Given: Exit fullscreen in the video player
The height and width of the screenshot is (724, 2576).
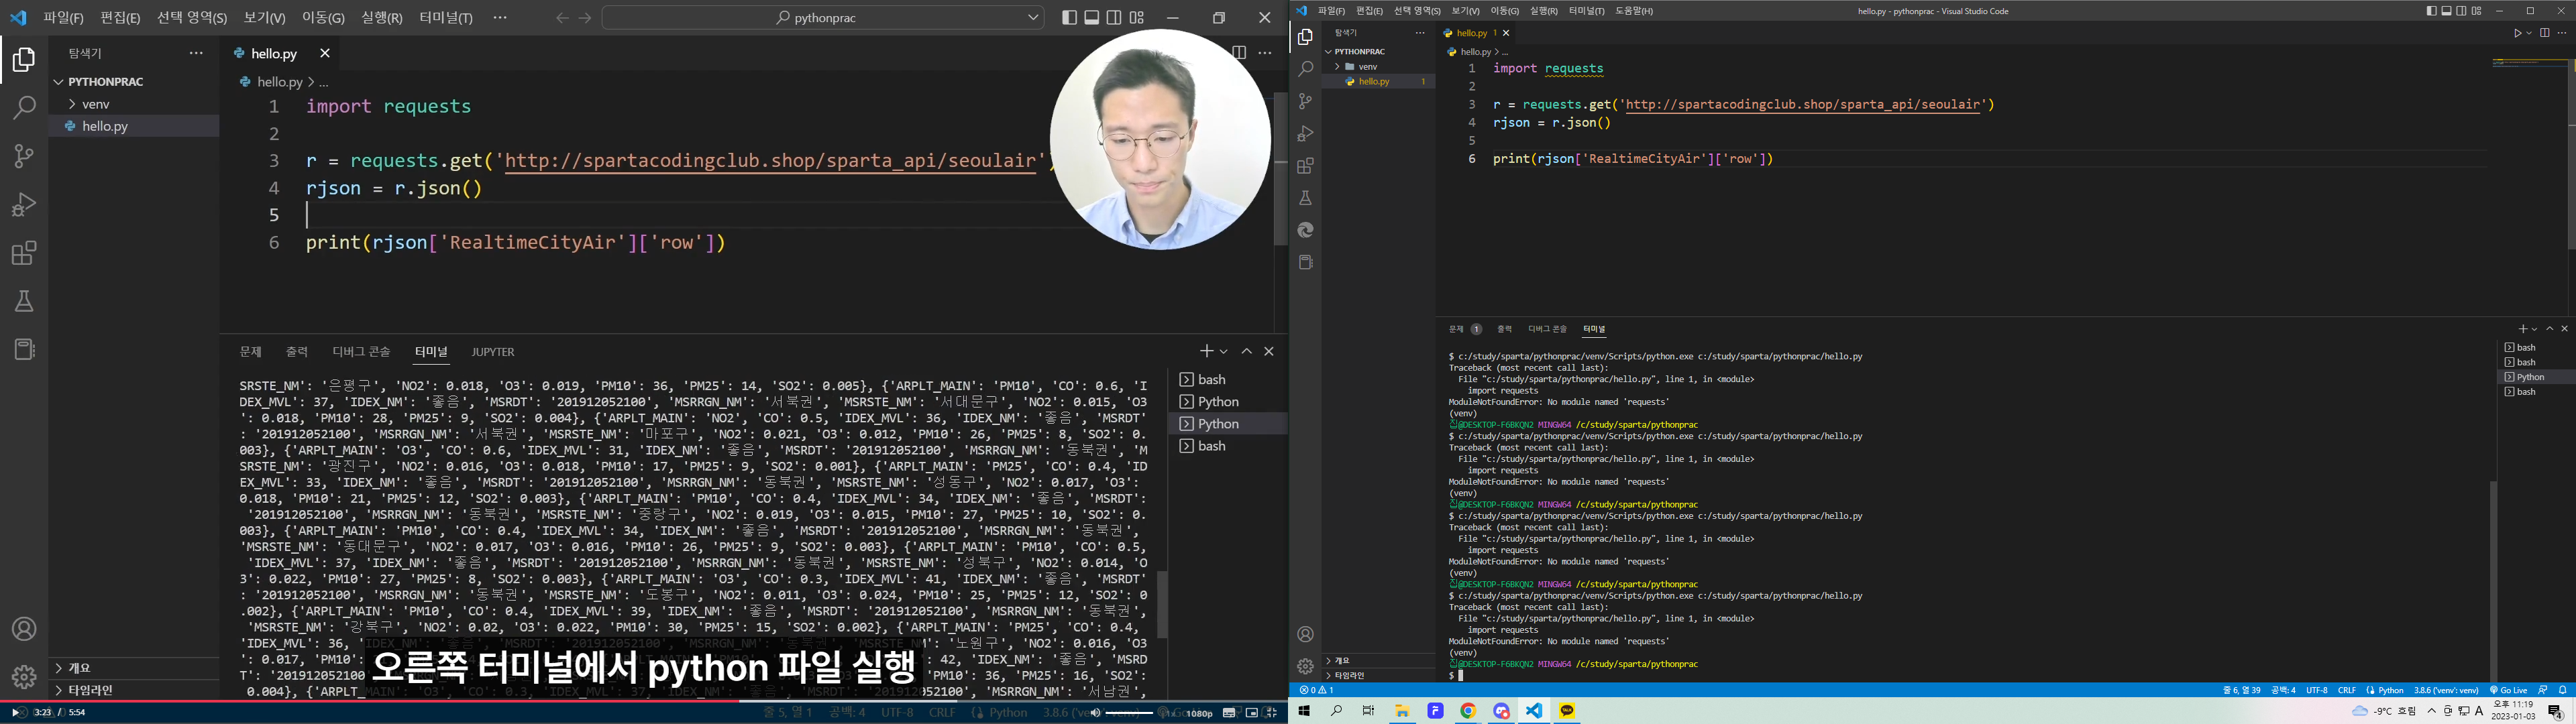Looking at the screenshot, I should pos(1271,713).
